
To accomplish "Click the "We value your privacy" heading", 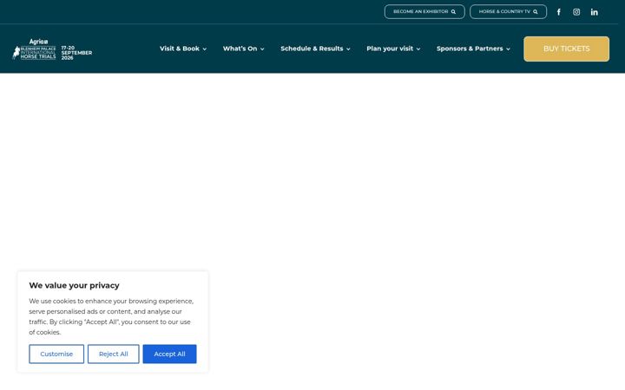I will (x=74, y=285).
